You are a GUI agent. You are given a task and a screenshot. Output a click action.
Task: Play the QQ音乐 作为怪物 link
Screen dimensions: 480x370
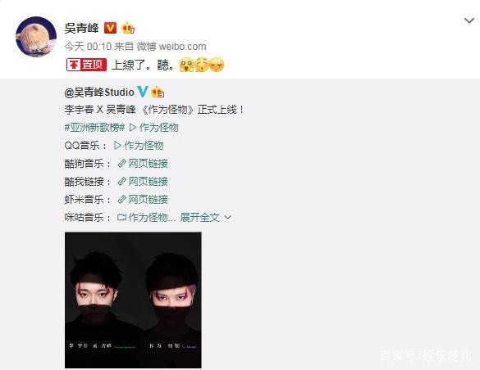pos(139,146)
